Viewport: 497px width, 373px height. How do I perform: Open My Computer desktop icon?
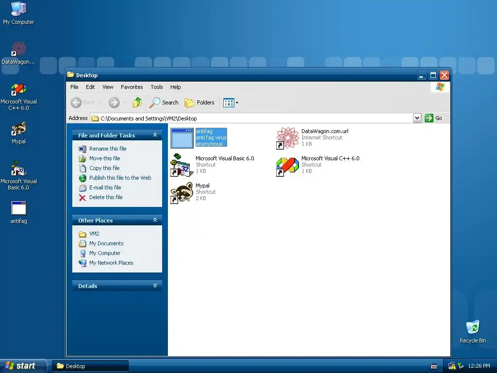pos(18,13)
